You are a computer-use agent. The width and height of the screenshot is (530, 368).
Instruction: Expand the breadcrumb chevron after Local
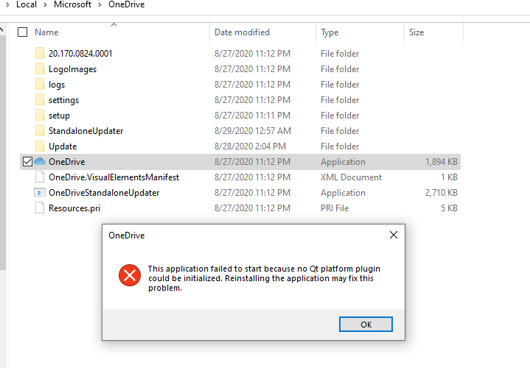click(x=45, y=4)
